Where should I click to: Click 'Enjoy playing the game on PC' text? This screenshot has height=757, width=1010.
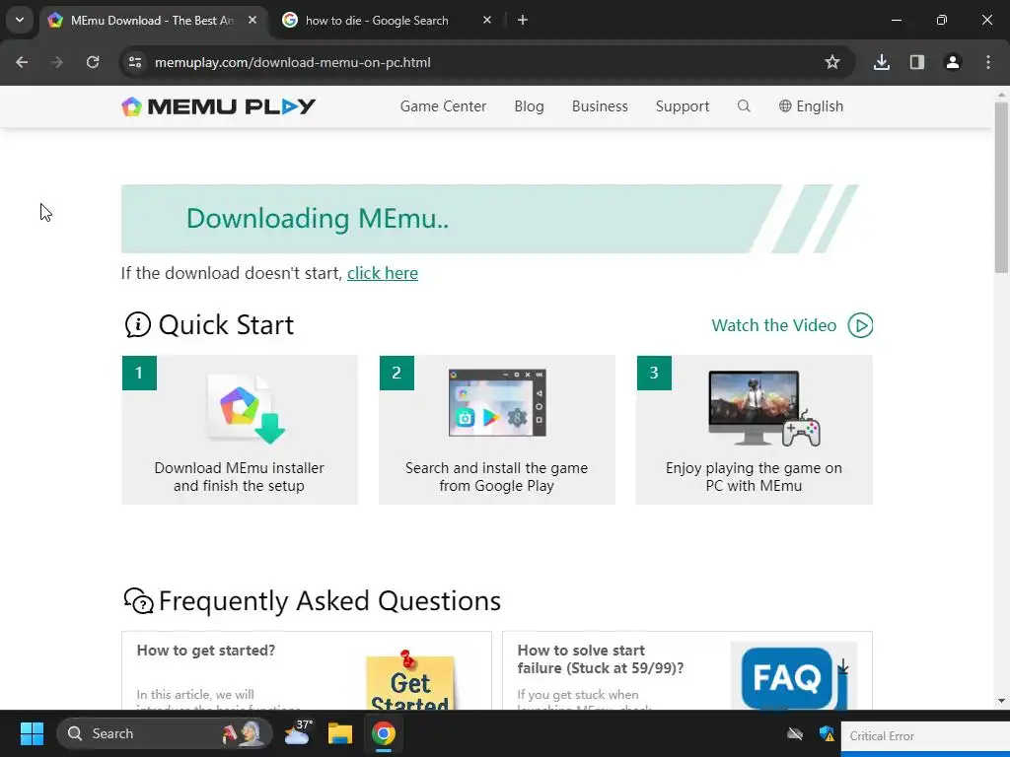click(754, 477)
